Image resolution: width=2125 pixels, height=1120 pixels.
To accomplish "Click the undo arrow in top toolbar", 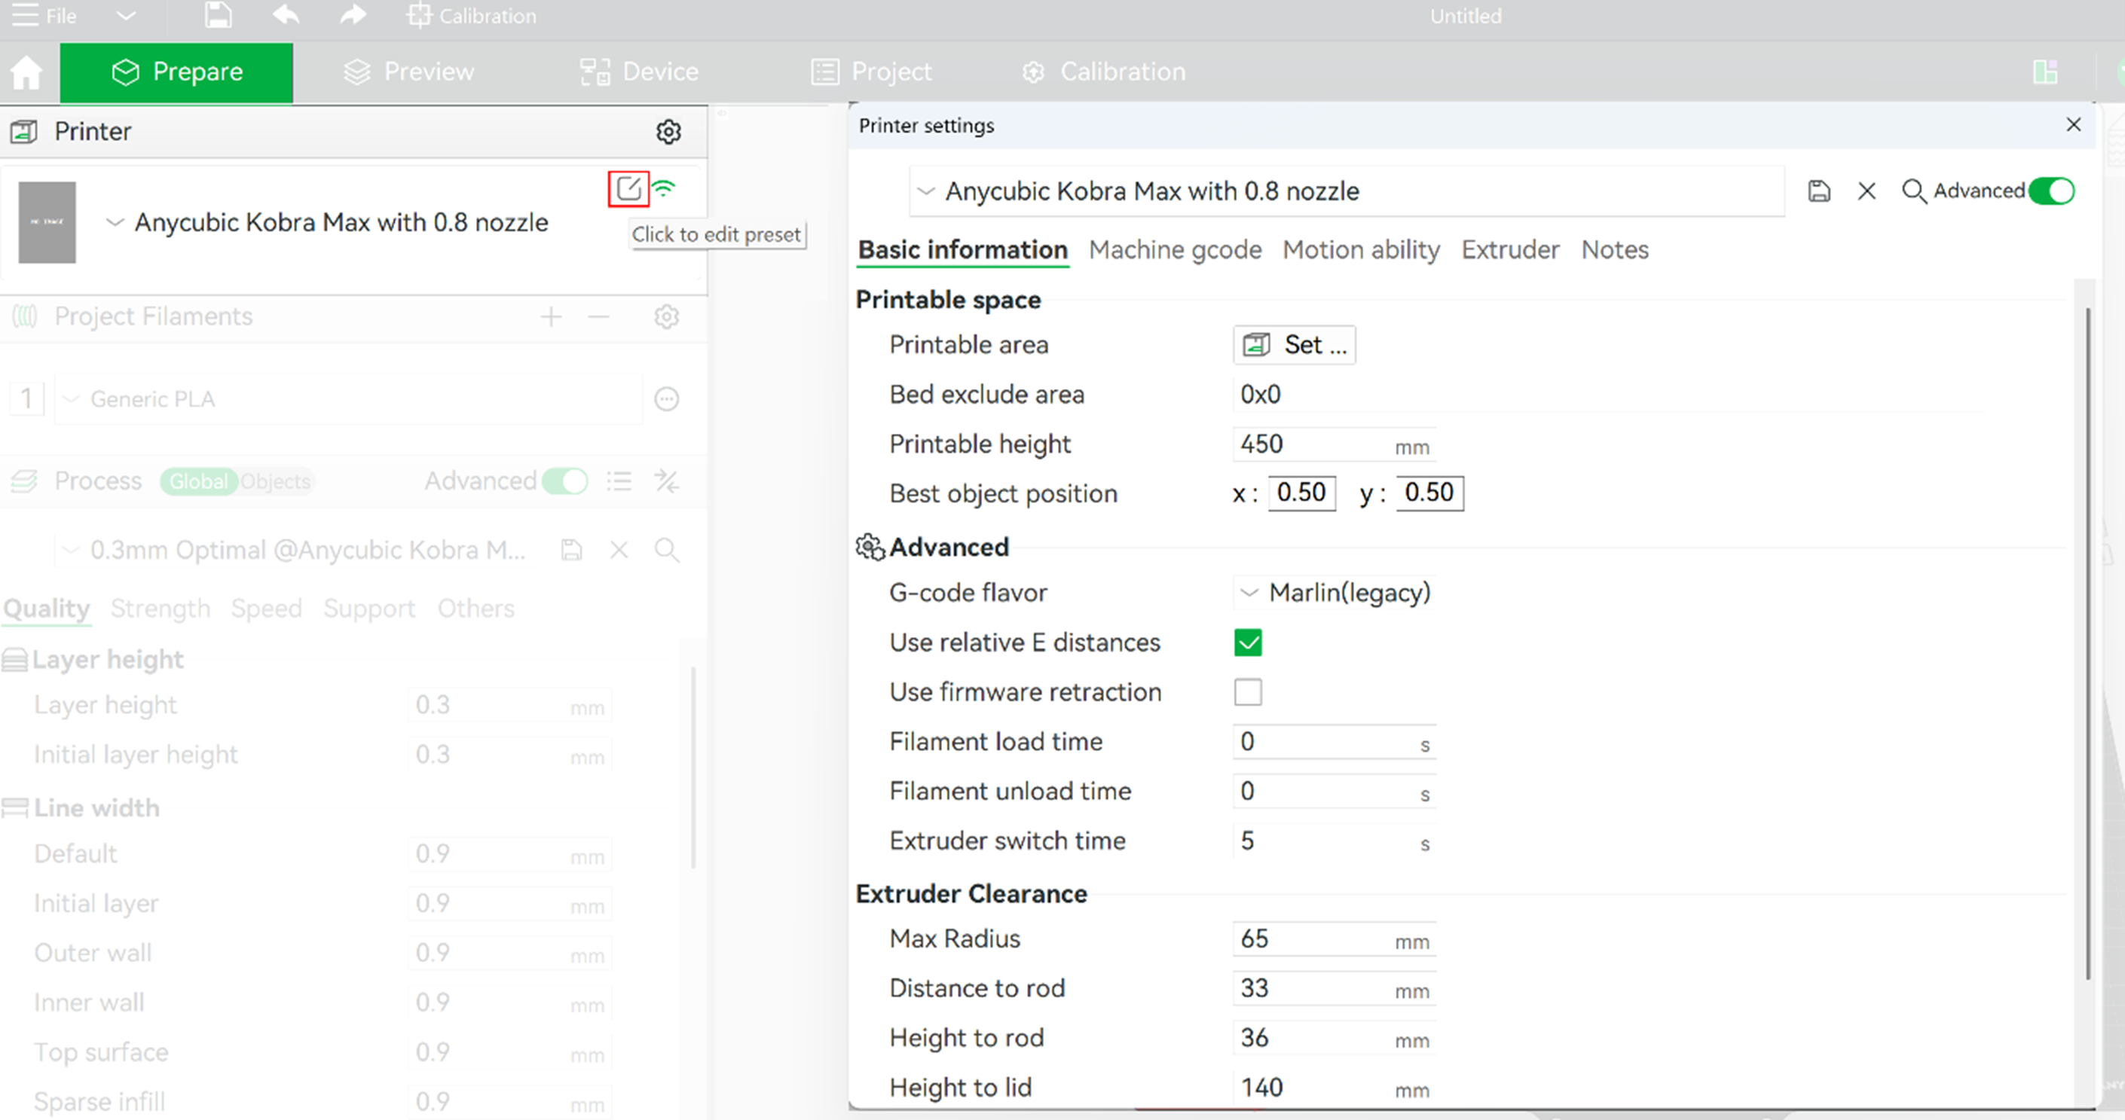I will [286, 15].
